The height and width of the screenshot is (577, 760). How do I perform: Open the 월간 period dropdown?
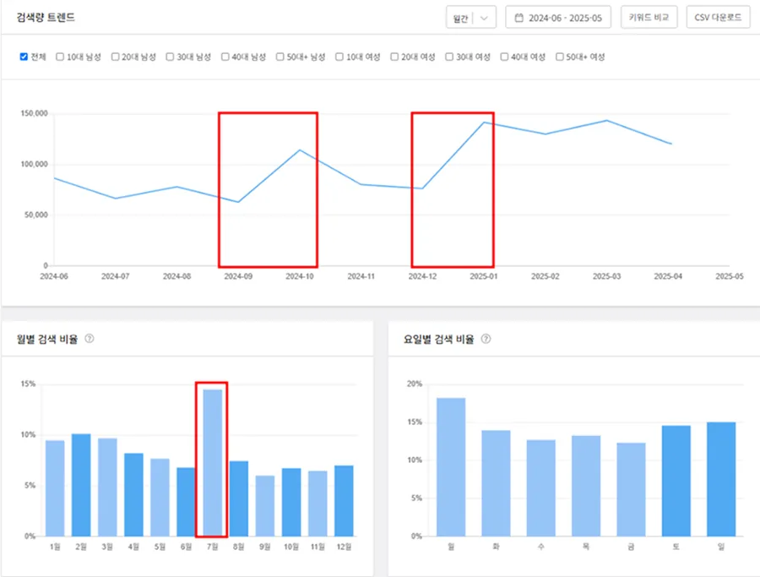tap(471, 18)
